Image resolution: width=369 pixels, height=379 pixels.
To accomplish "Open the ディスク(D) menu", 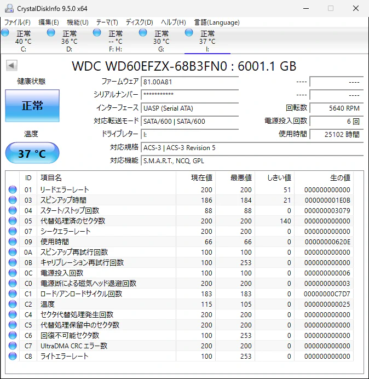I will pyautogui.click(x=140, y=22).
